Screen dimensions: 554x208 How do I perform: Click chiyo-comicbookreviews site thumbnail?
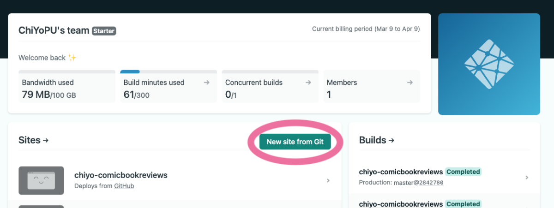41,180
